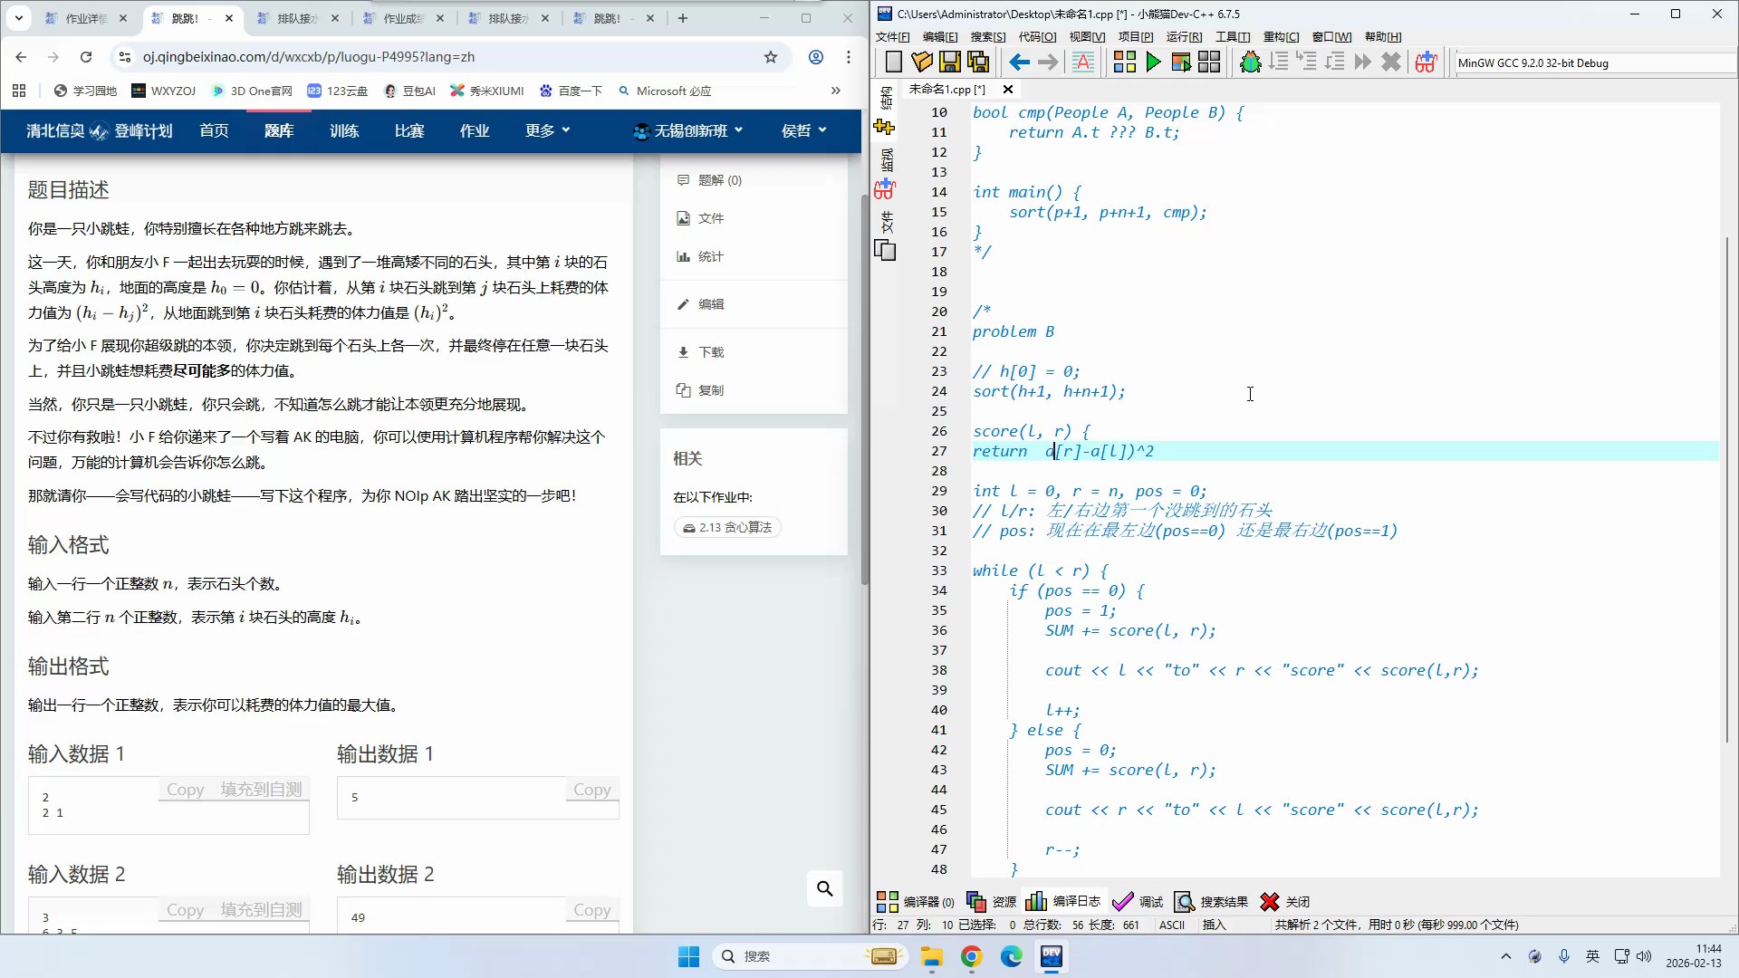
Task: Click the Save file floppy icon
Action: tap(949, 62)
